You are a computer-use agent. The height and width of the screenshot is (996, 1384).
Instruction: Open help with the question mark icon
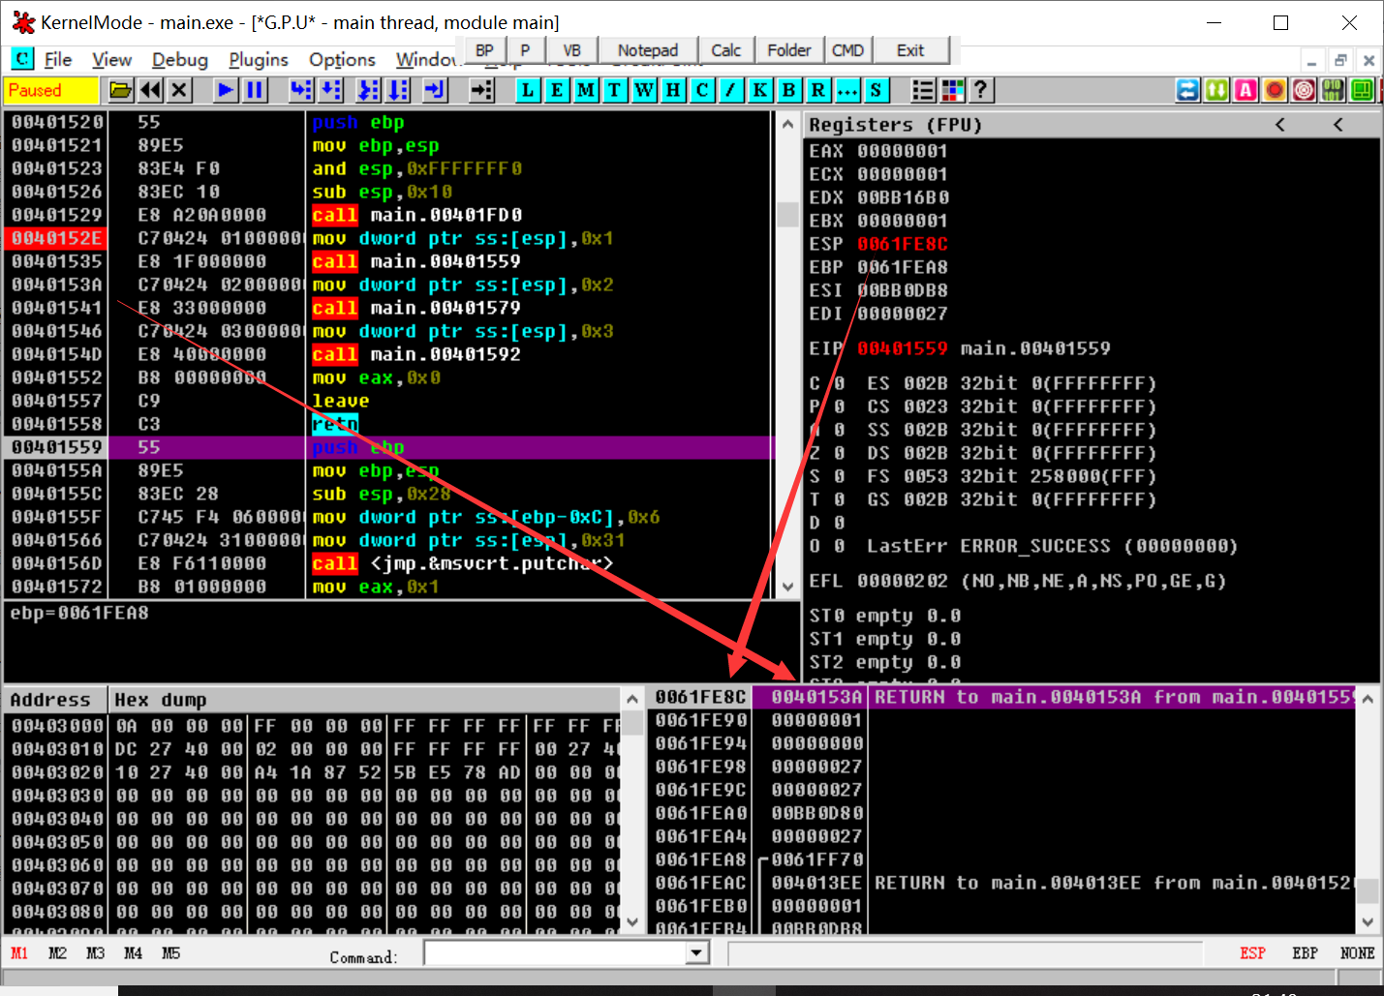(x=981, y=90)
